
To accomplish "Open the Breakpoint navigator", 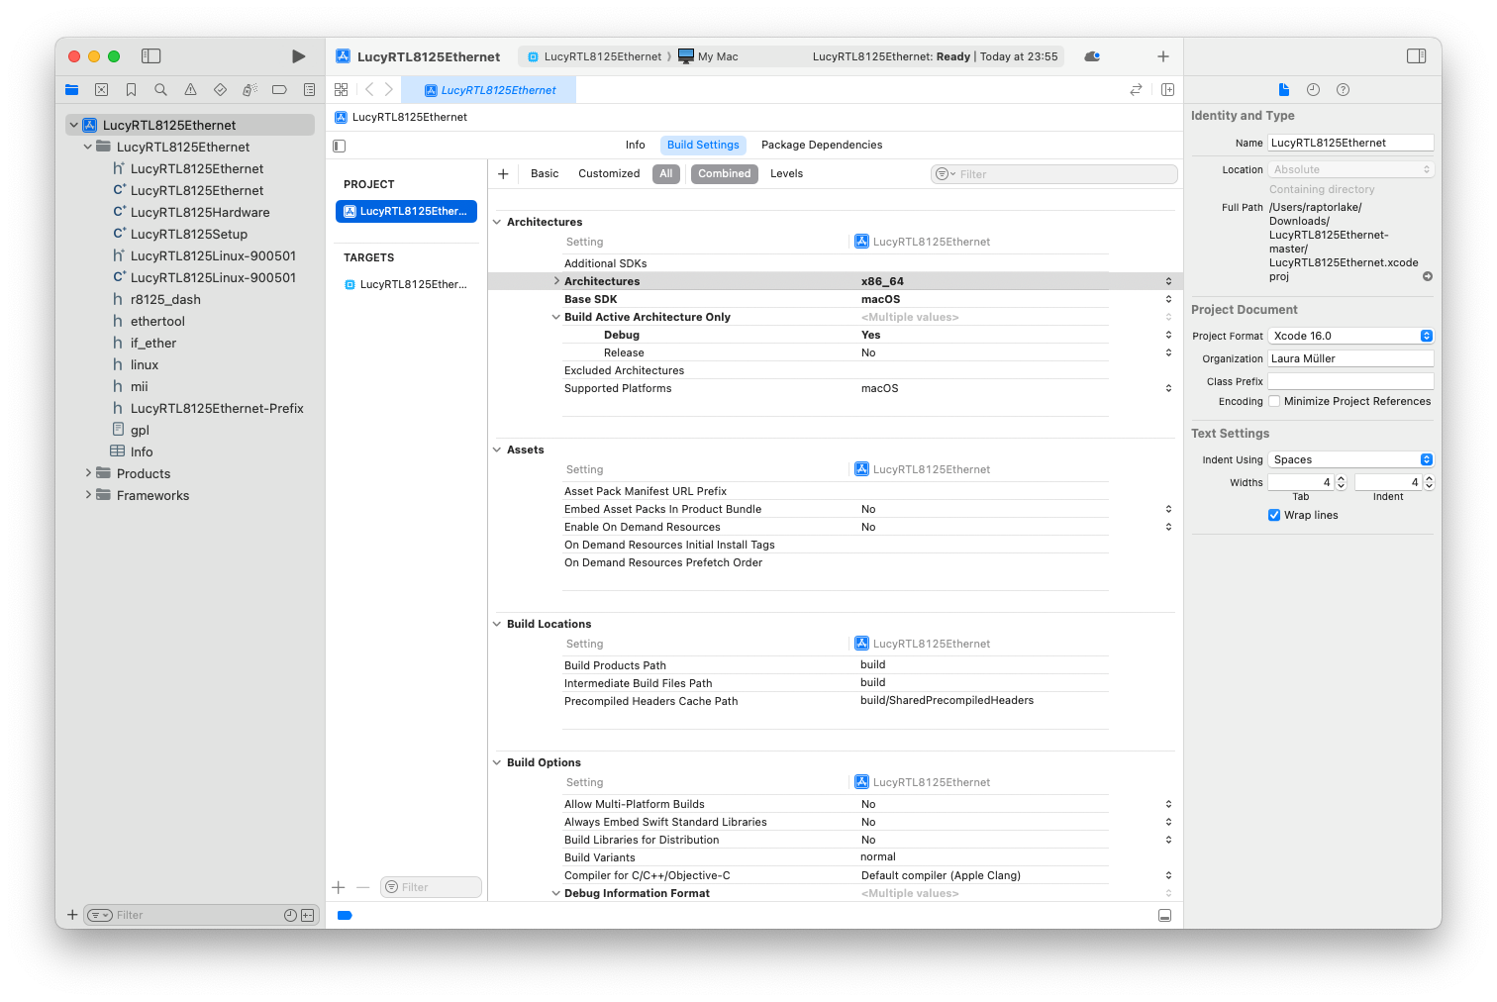I will (x=279, y=90).
